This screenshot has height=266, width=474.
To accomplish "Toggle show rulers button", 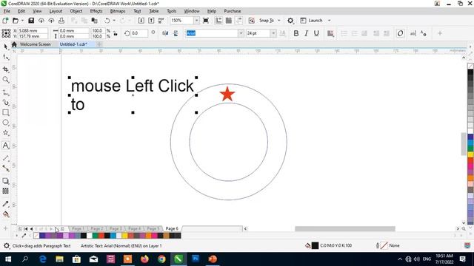I will point(218,21).
